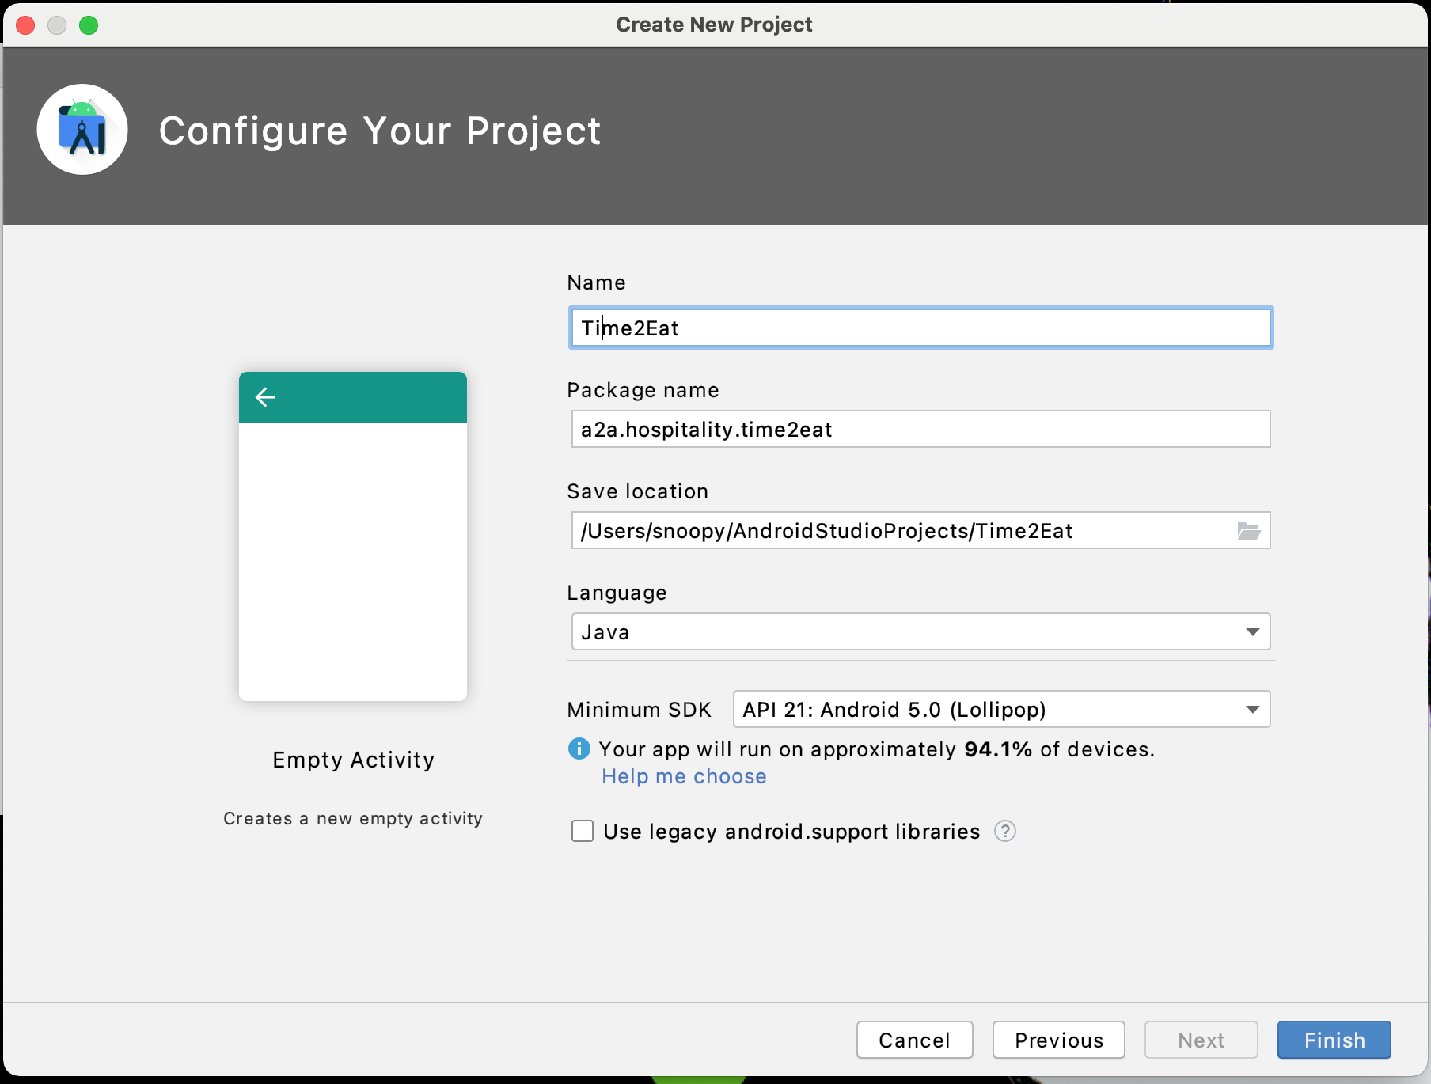Click the Package name text field
1431x1084 pixels.
(x=920, y=430)
